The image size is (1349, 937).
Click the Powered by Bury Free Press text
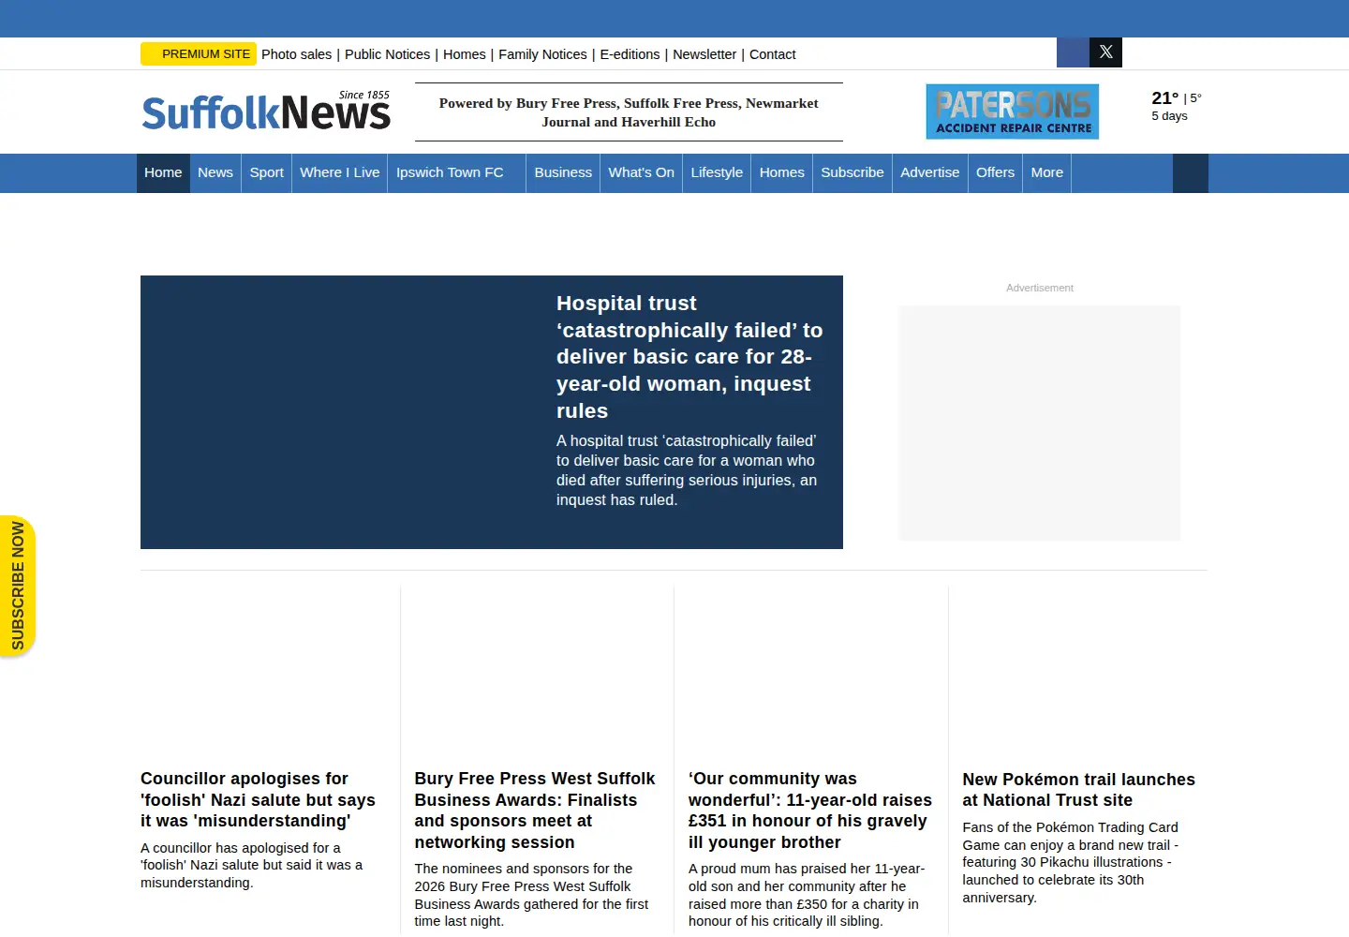[629, 112]
